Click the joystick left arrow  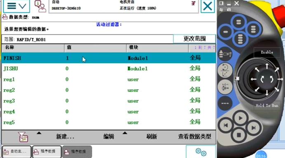254,79
